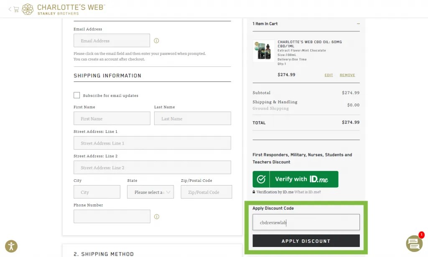Click the Apply Discount button
Image resolution: width=428 pixels, height=257 pixels.
pyautogui.click(x=306, y=241)
